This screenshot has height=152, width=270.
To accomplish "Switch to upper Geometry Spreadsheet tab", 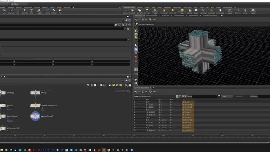I will click(210, 16).
